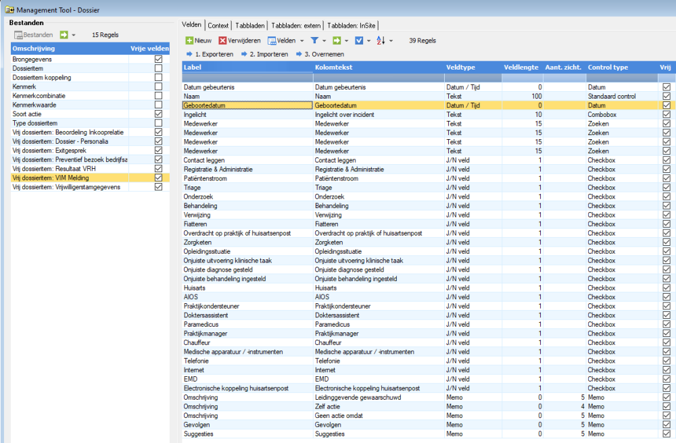Switch to the Context tab
676x443 pixels.
coord(218,25)
